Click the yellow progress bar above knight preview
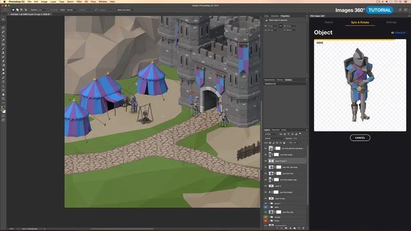The width and height of the screenshot is (411, 231). click(354, 40)
